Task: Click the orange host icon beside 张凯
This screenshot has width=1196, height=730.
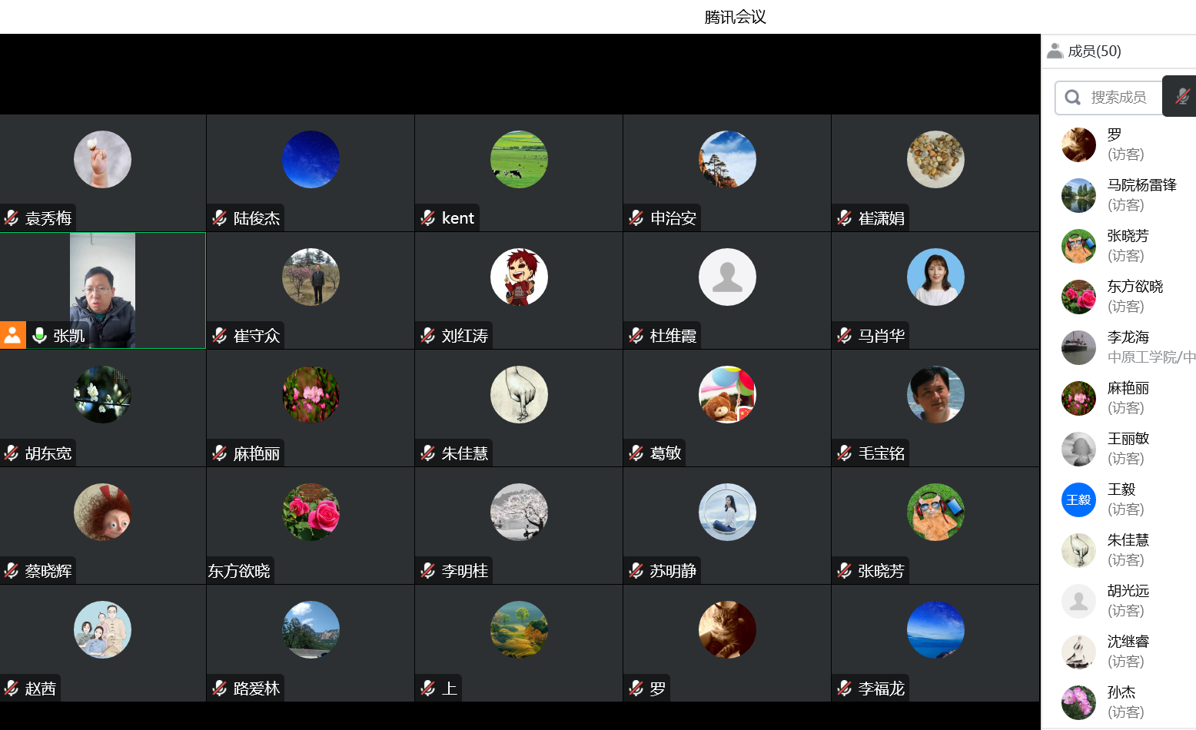Action: coord(13,335)
